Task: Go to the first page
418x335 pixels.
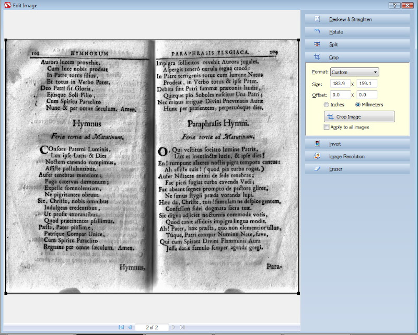Action: click(121, 327)
